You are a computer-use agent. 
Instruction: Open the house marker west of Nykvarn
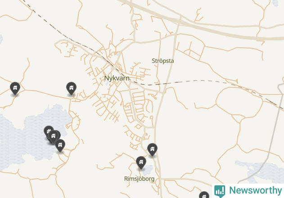tap(71, 88)
